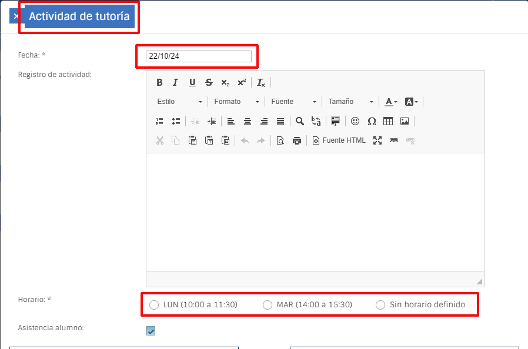
Task: Click the Fecha date input field
Action: coord(199,56)
